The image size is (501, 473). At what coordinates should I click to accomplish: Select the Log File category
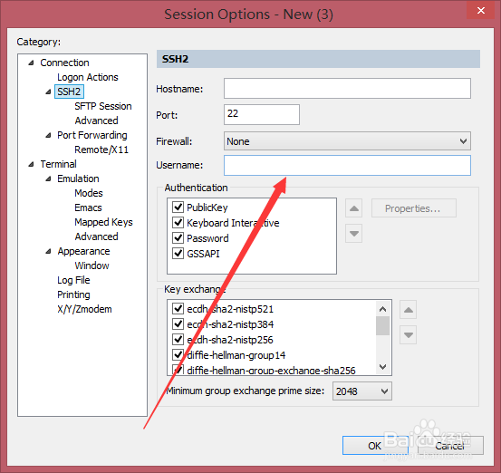click(x=73, y=280)
